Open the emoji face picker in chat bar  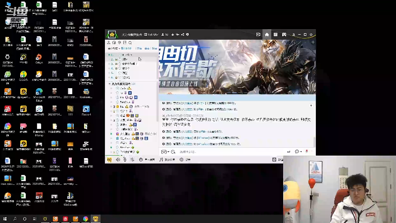pos(297,152)
